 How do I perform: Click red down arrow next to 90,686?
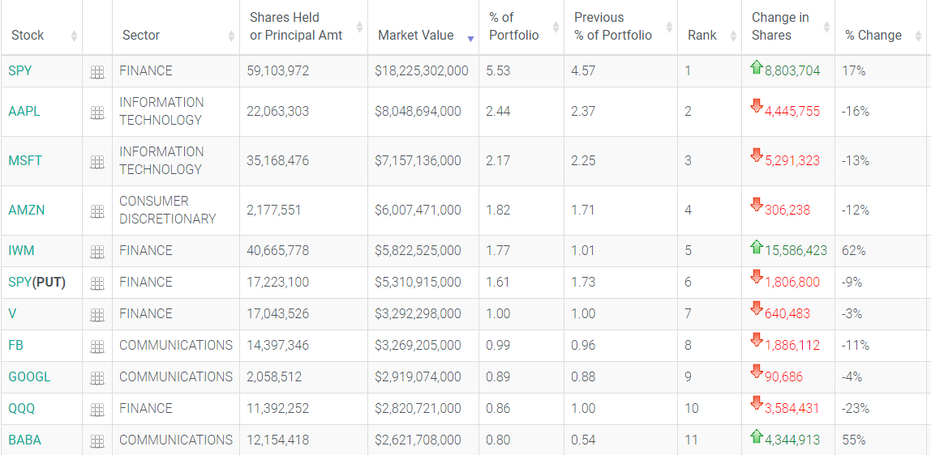pos(757,372)
